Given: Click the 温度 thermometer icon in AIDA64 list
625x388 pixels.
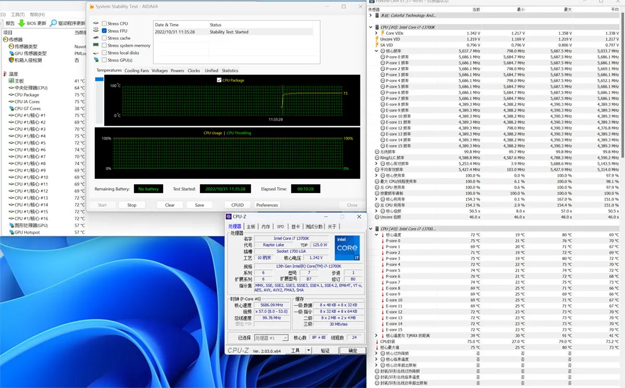Looking at the screenshot, I should pos(5,74).
